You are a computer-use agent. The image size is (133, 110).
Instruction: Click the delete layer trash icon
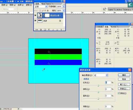tap(61, 30)
